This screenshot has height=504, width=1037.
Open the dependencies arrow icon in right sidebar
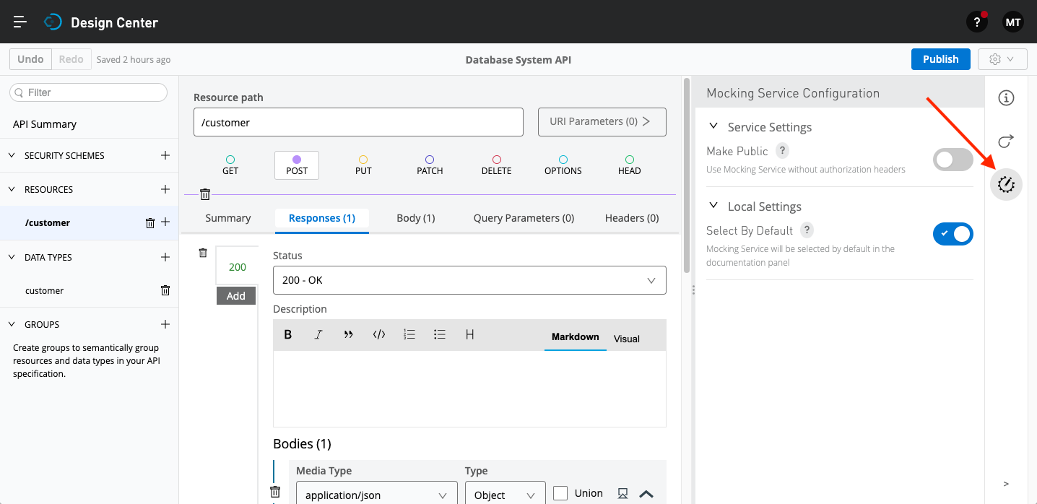coord(1006,141)
